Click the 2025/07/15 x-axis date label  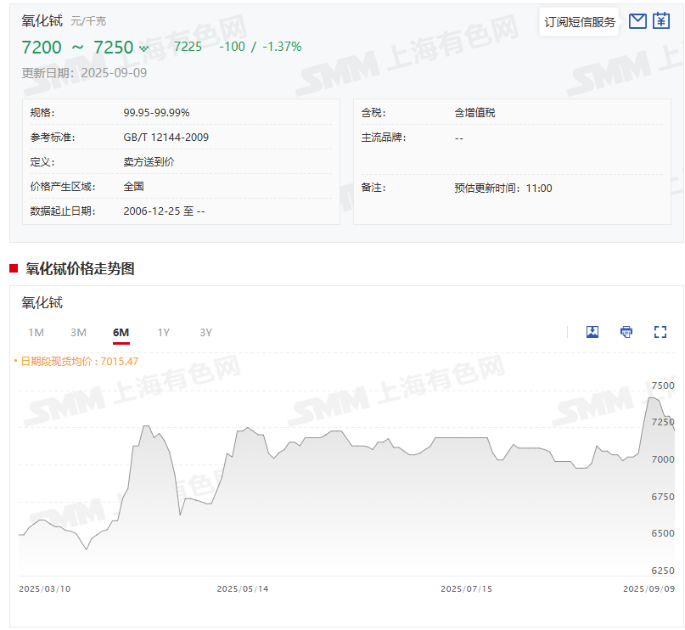click(466, 589)
